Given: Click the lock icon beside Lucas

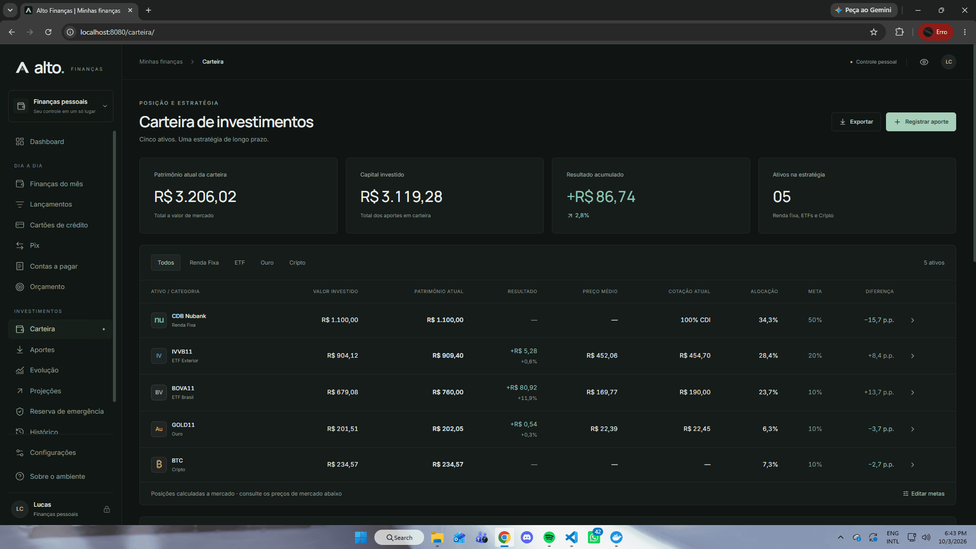Looking at the screenshot, I should 107,509.
